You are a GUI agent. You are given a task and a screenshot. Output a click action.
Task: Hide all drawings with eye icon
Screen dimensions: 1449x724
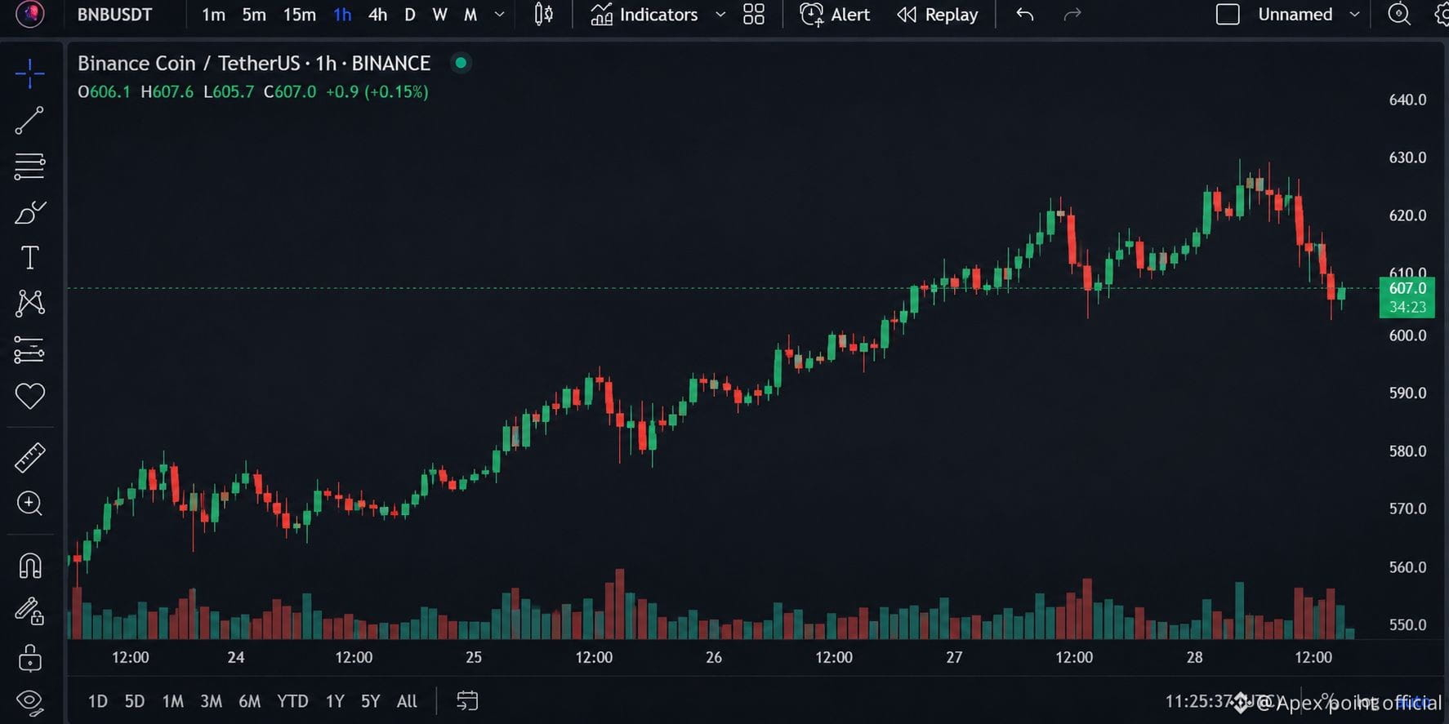(x=29, y=701)
